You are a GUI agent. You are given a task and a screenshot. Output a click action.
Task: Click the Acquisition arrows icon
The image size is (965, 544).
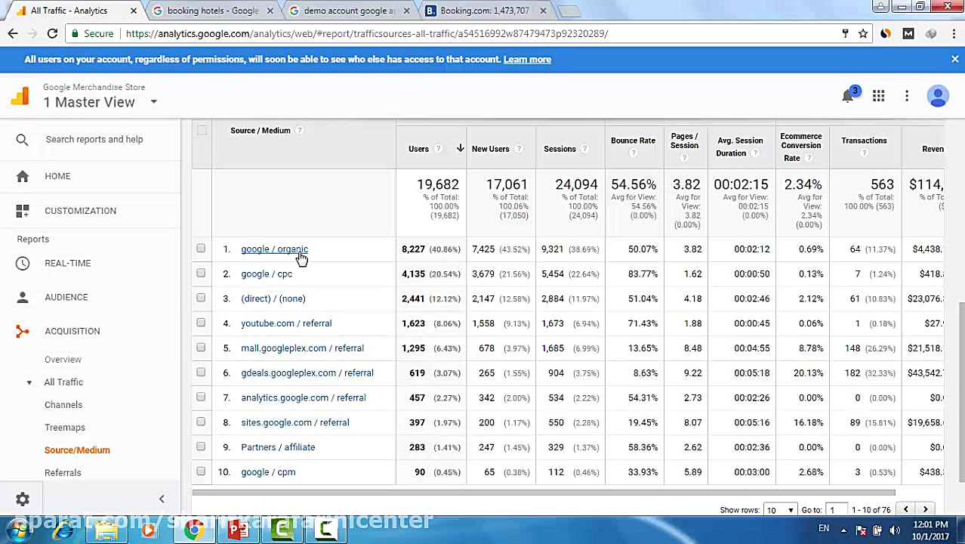point(23,331)
